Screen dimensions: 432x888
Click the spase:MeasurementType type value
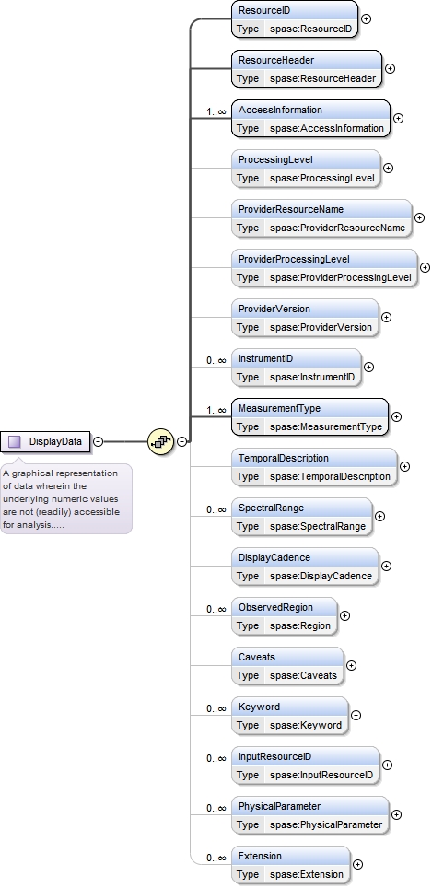pos(325,427)
